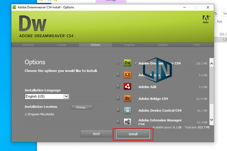The height and width of the screenshot is (151, 227).
Task: Click the installer title bar icon
Action: pos(14,7)
